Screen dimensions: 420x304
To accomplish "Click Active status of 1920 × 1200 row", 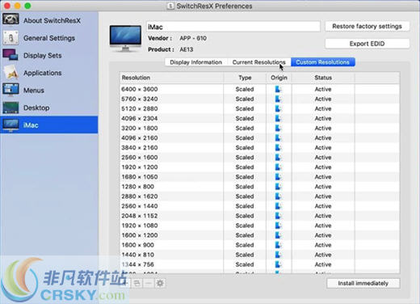I will pos(323,167).
